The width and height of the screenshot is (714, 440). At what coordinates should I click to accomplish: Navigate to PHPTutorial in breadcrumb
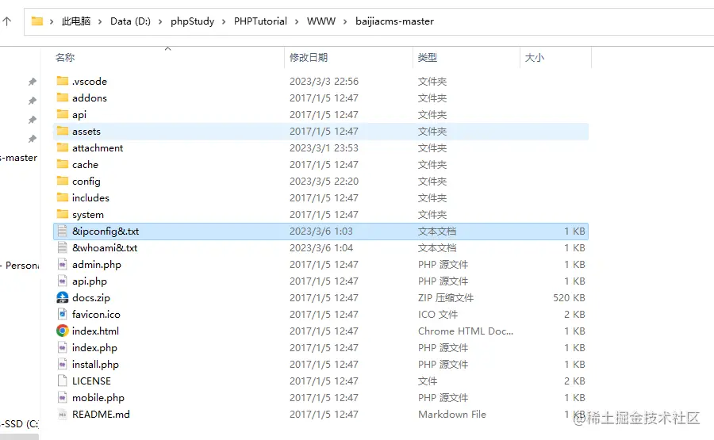[x=260, y=21]
